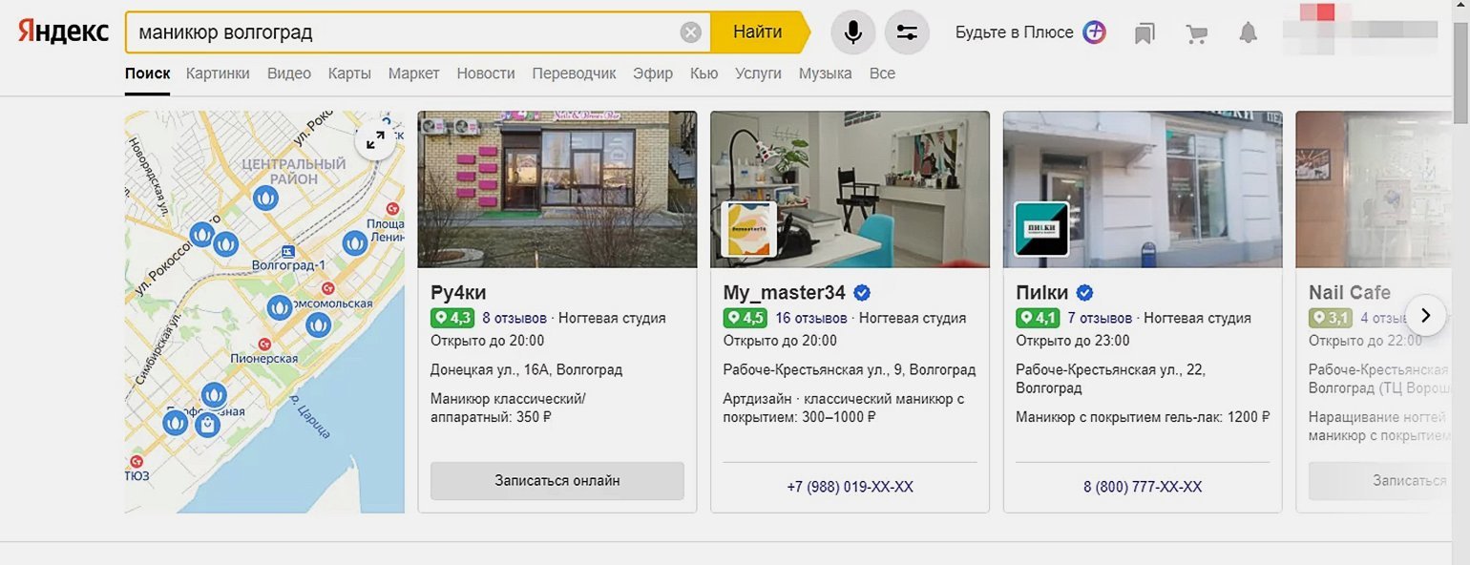Clear the search field with X icon
1470x565 pixels.
coord(690,32)
